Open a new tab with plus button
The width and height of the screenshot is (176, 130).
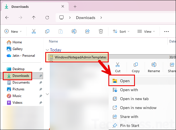click(75, 6)
